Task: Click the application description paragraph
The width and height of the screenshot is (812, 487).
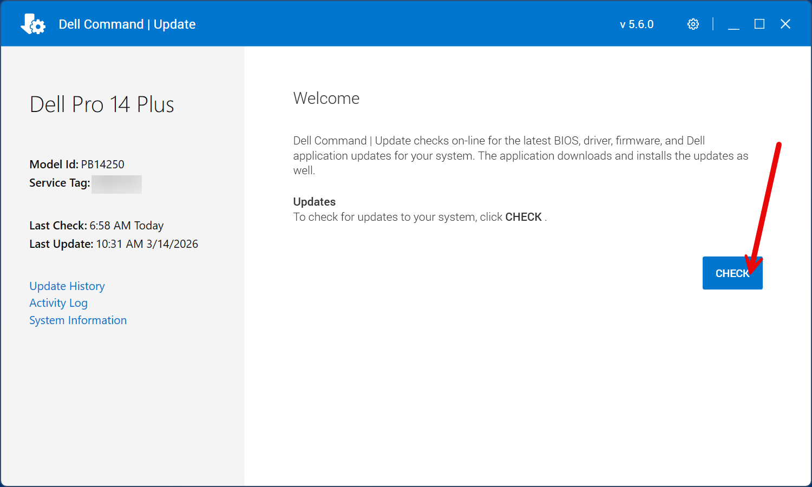Action: [x=520, y=156]
